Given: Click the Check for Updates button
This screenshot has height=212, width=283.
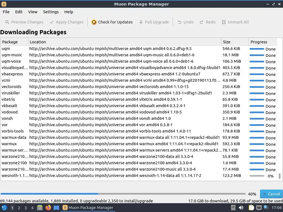Looking at the screenshot, I should click(x=112, y=22).
